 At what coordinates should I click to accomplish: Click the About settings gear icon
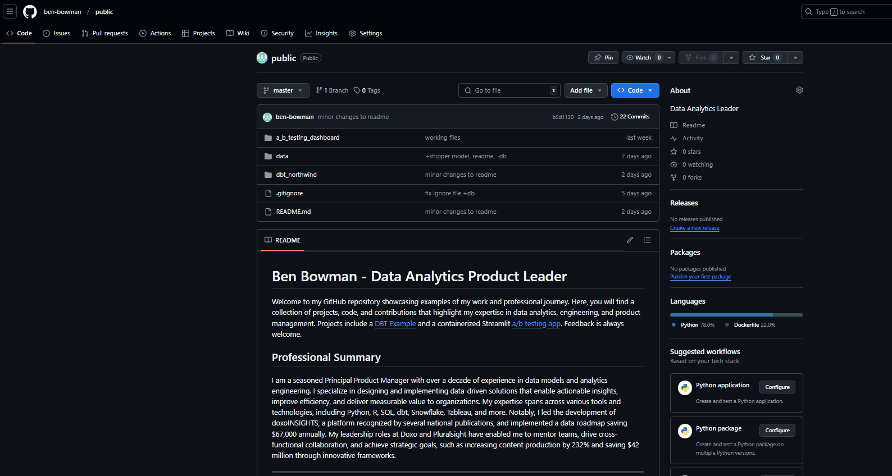point(799,90)
